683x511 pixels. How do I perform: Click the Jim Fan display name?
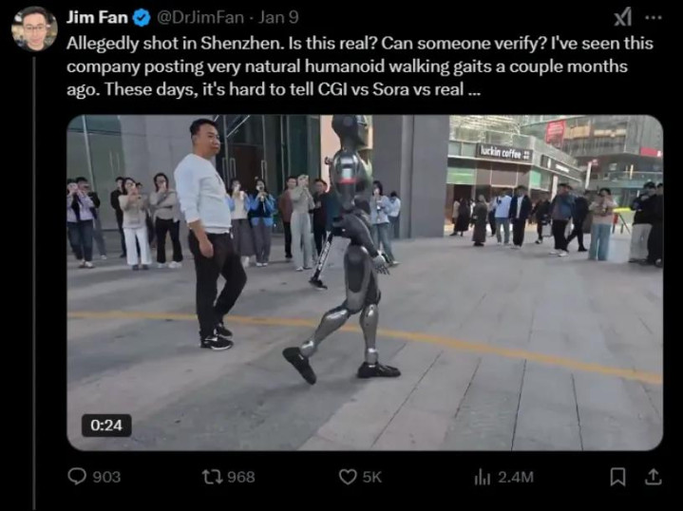97,17
